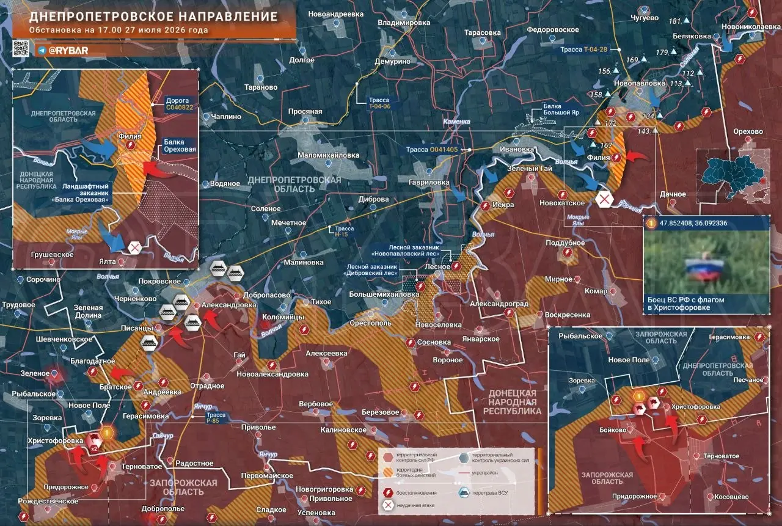Click the Мокрые Ялы river label on the main map
The height and width of the screenshot is (526, 782).
coord(577,221)
